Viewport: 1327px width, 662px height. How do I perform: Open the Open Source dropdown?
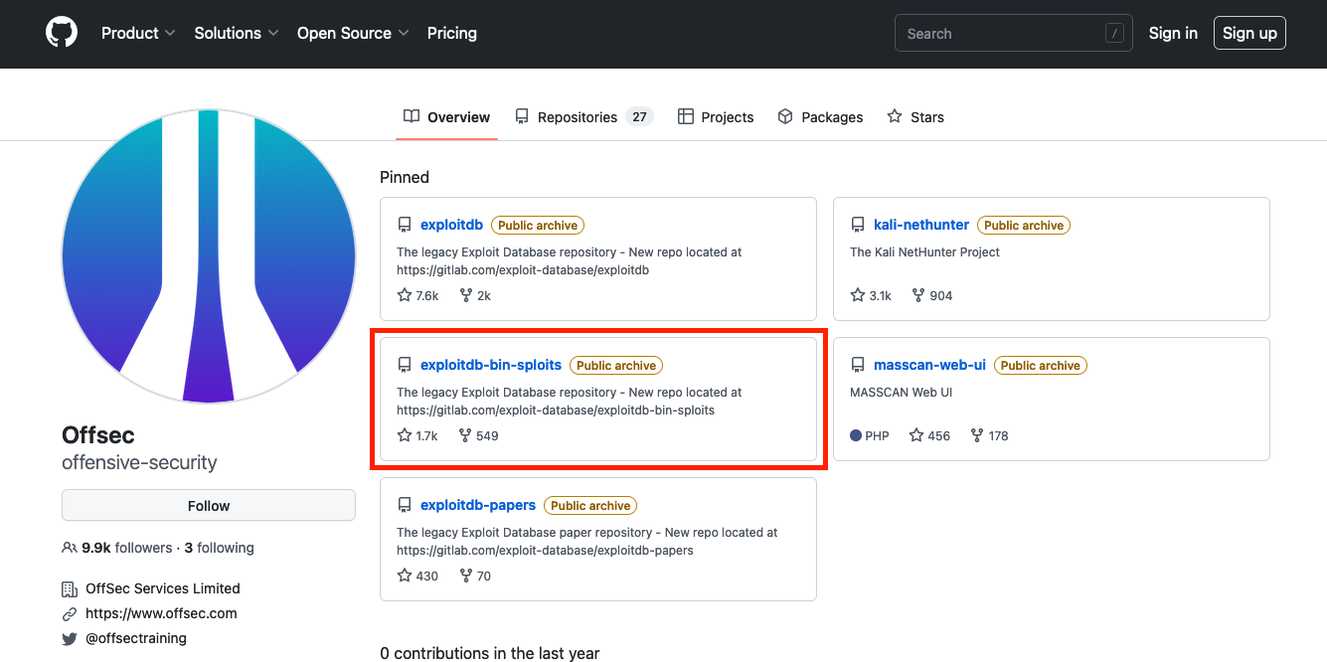pyautogui.click(x=353, y=33)
